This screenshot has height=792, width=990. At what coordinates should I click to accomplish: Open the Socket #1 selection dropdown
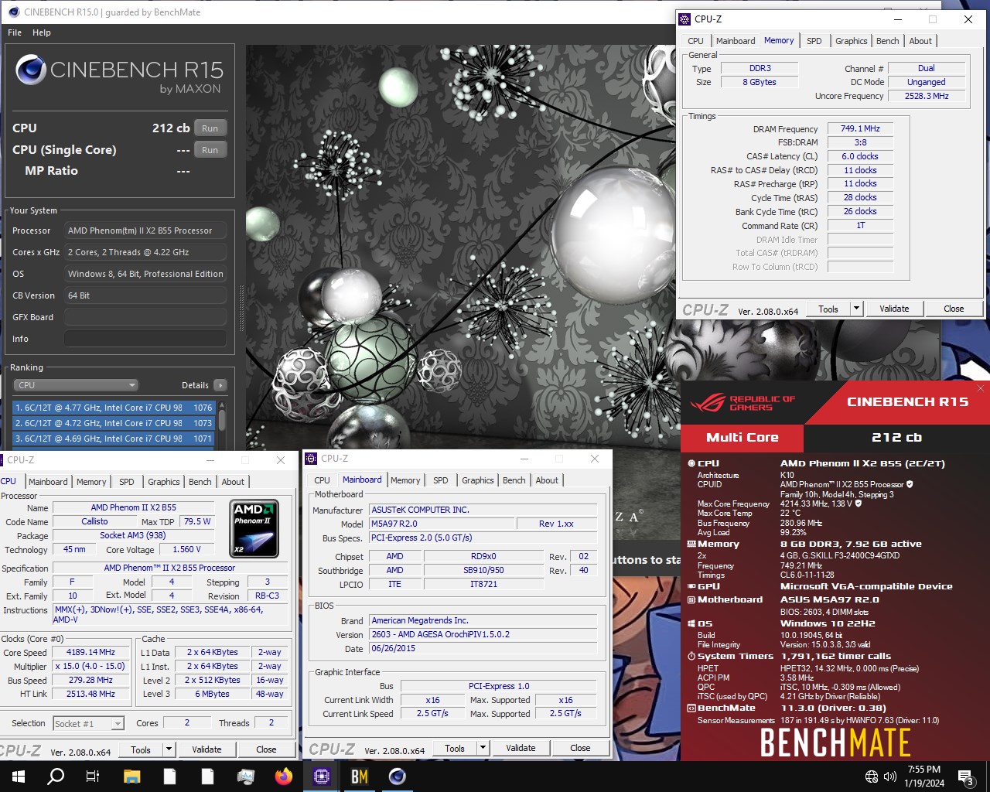tap(118, 724)
